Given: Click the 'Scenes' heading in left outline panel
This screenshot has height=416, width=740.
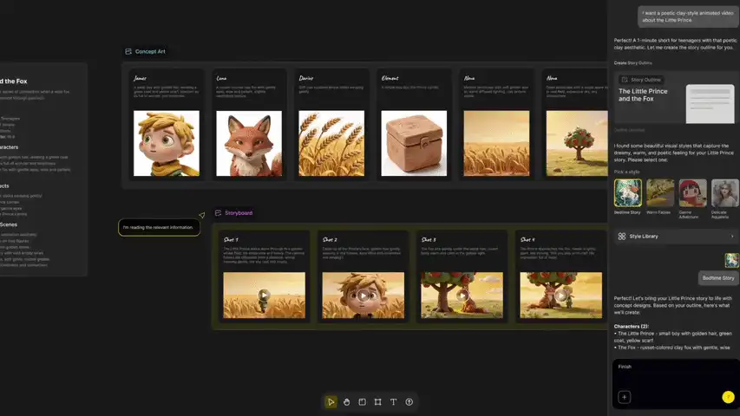Looking at the screenshot, I should point(9,224).
